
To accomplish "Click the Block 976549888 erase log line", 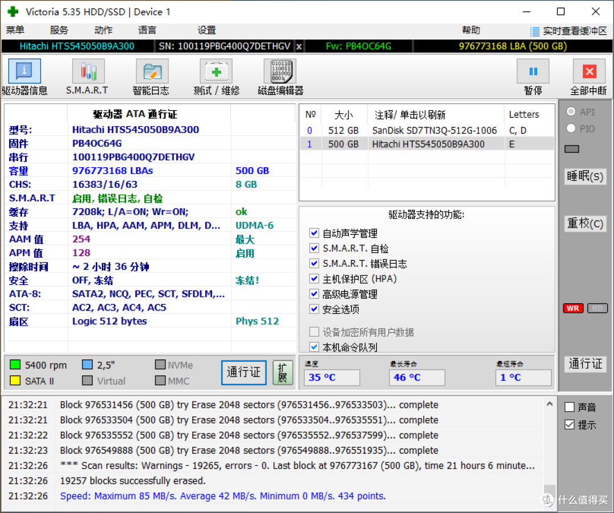I will [249, 450].
